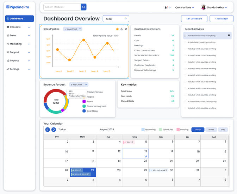The width and height of the screenshot is (237, 194).
Task: Open the Today period dropdown
Action: coord(116,19)
